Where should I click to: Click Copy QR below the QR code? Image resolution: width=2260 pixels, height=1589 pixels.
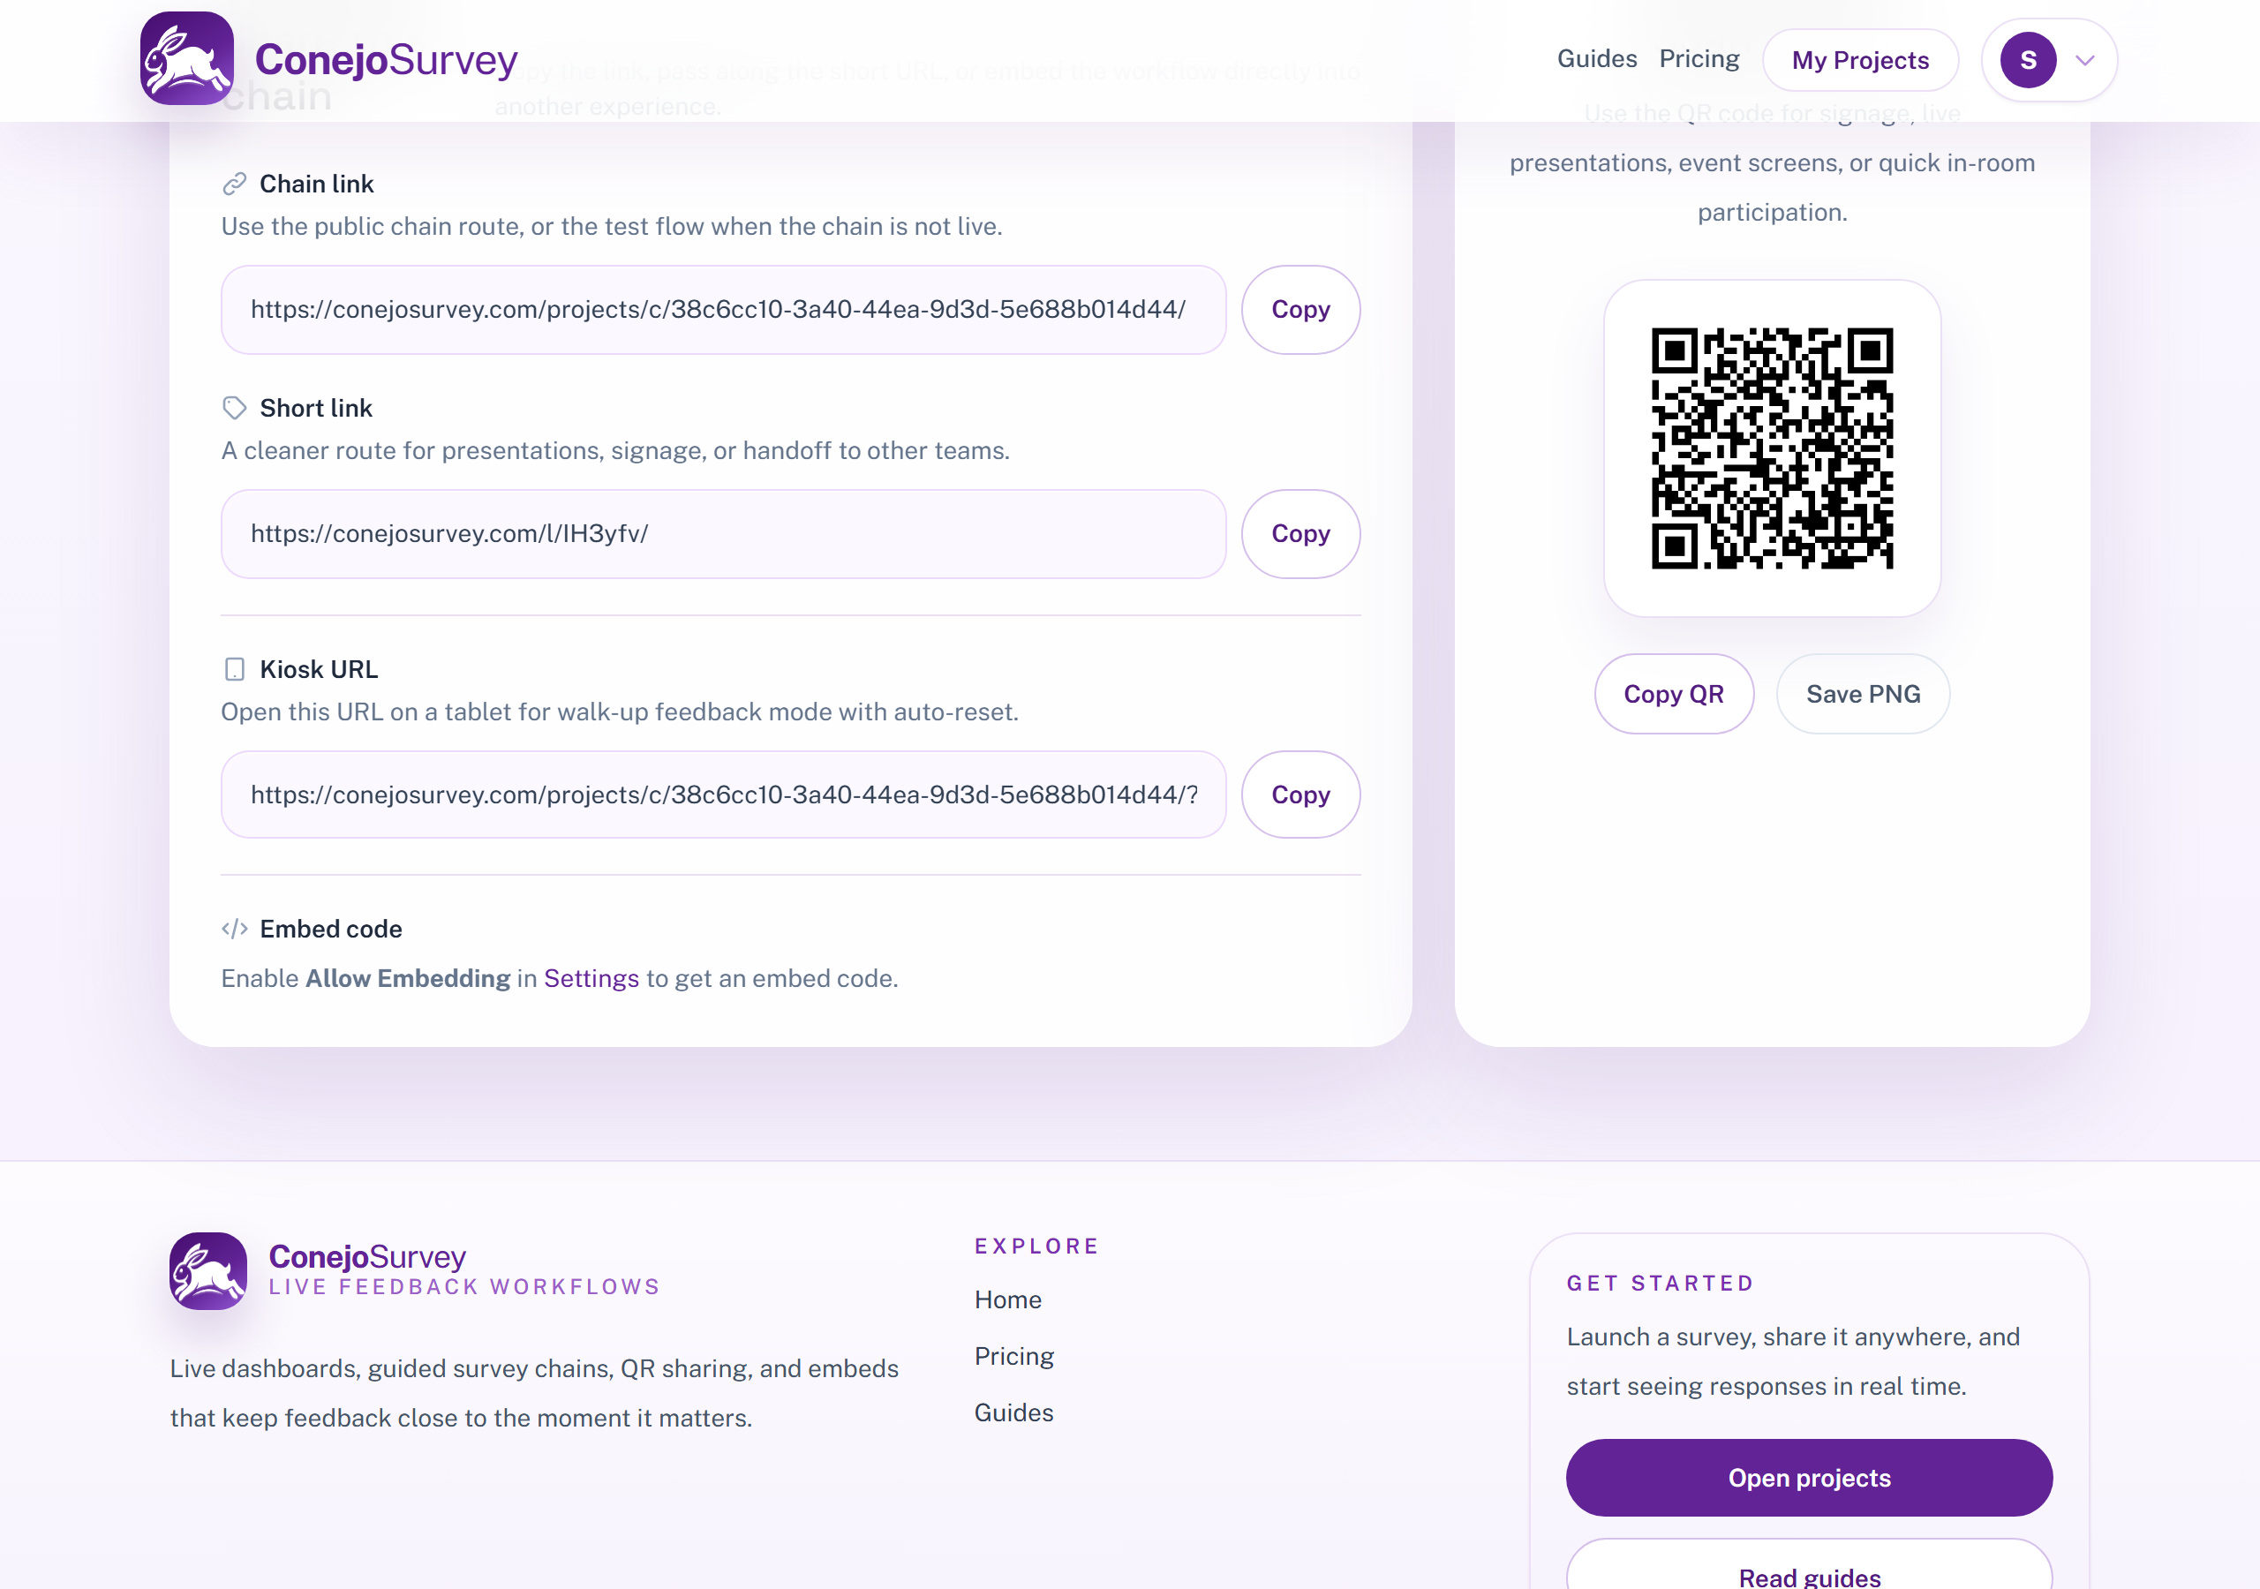click(1673, 693)
